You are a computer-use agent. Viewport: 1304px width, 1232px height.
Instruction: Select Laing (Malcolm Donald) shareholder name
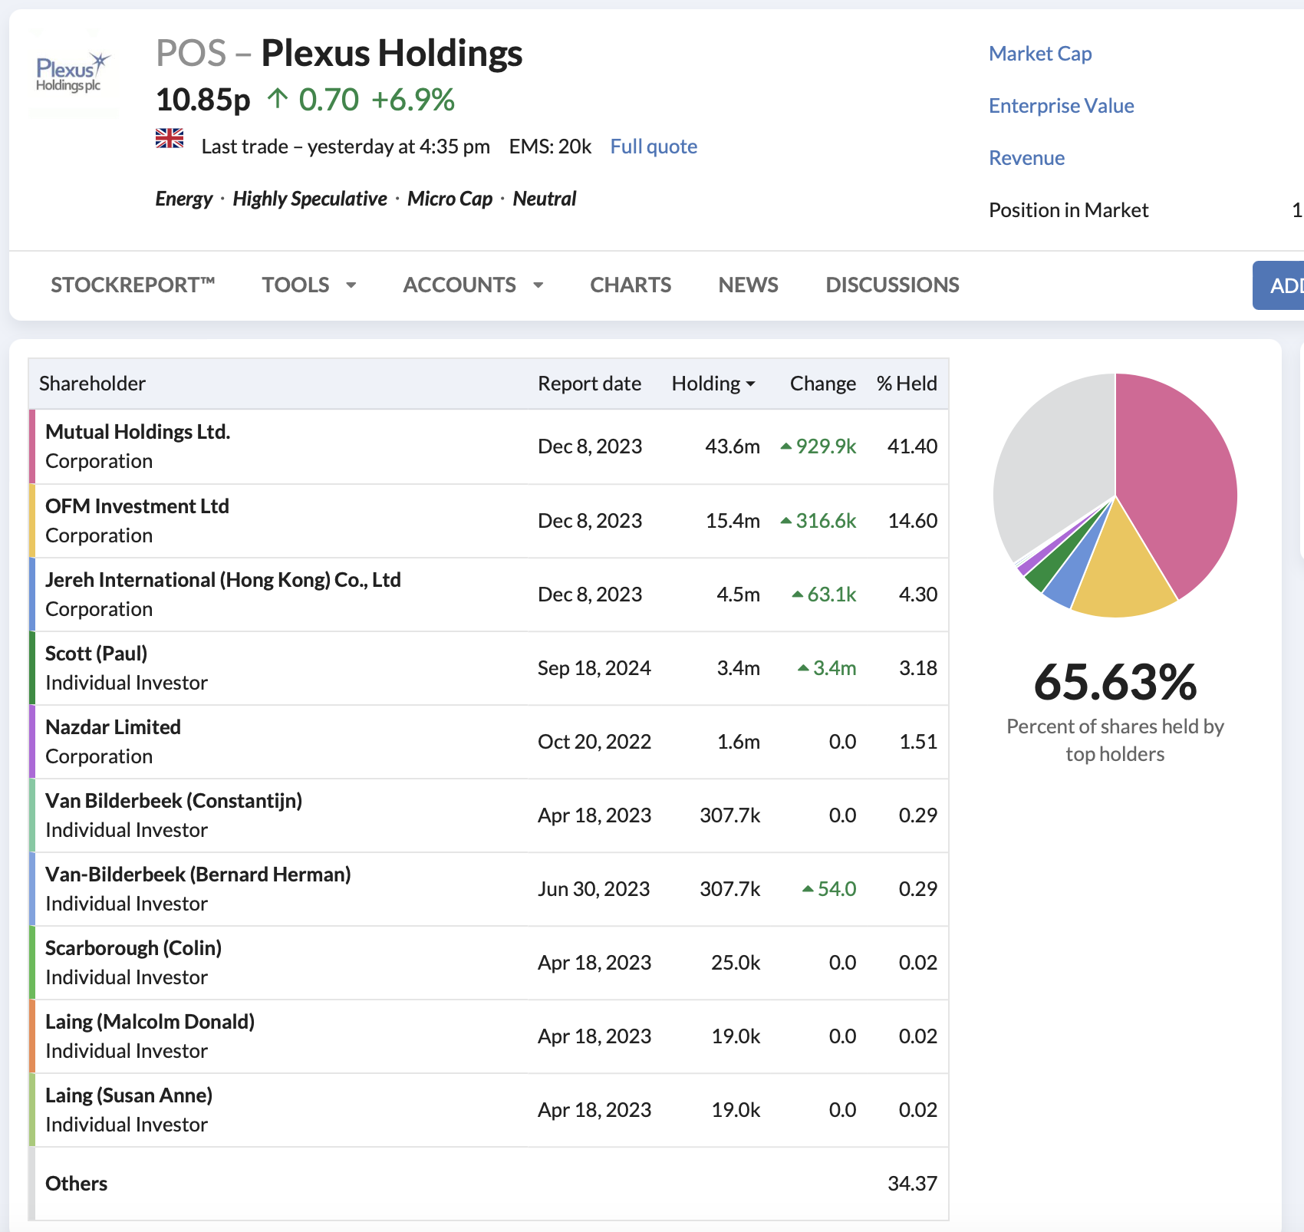(x=150, y=1022)
